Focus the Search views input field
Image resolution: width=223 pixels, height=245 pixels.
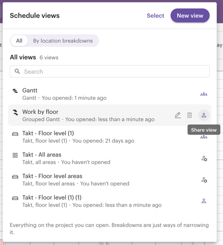110,71
